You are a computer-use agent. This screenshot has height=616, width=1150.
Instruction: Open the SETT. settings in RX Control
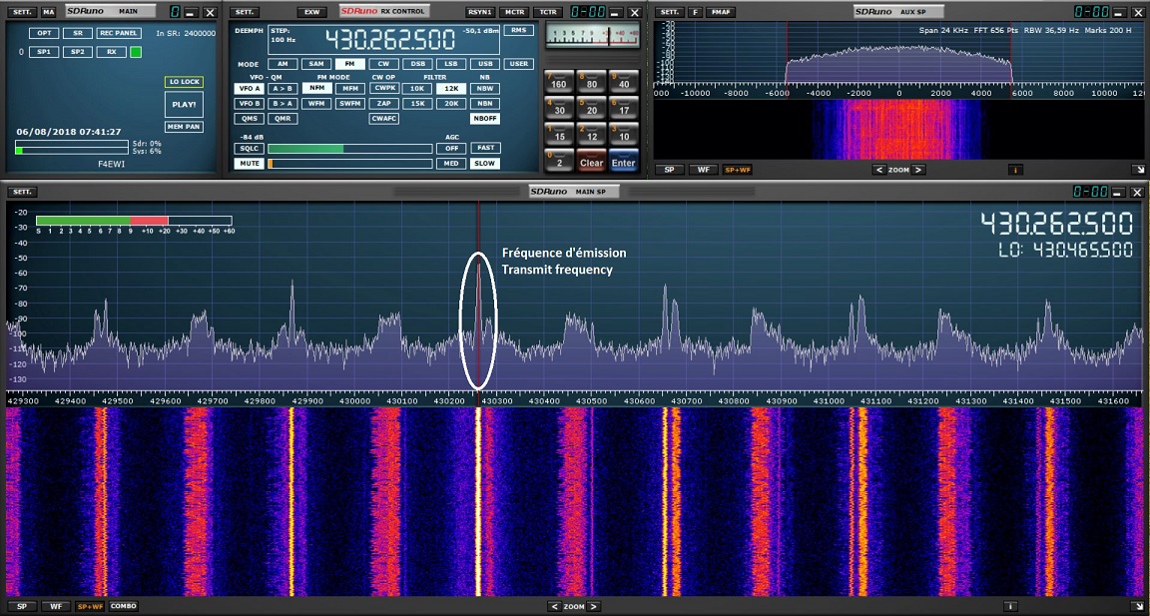(244, 12)
